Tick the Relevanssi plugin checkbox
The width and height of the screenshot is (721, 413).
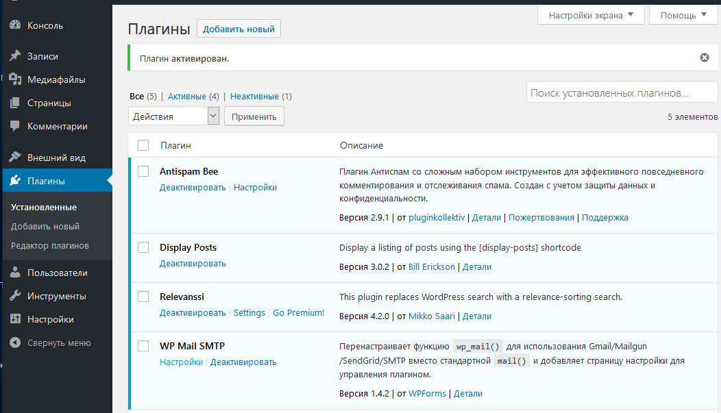(x=143, y=297)
